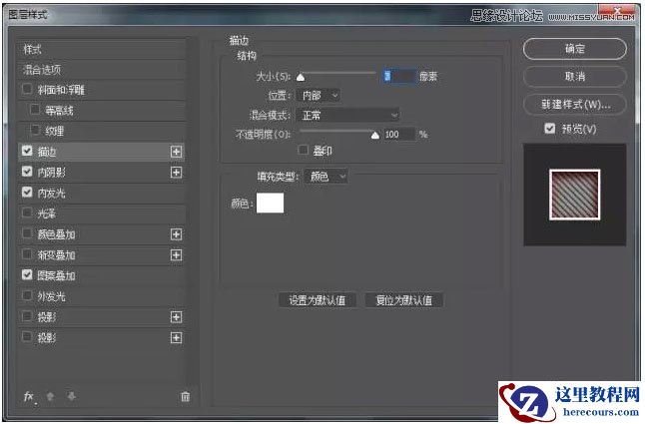Open the 内发光 settings by its label
The image size is (645, 424).
51,194
